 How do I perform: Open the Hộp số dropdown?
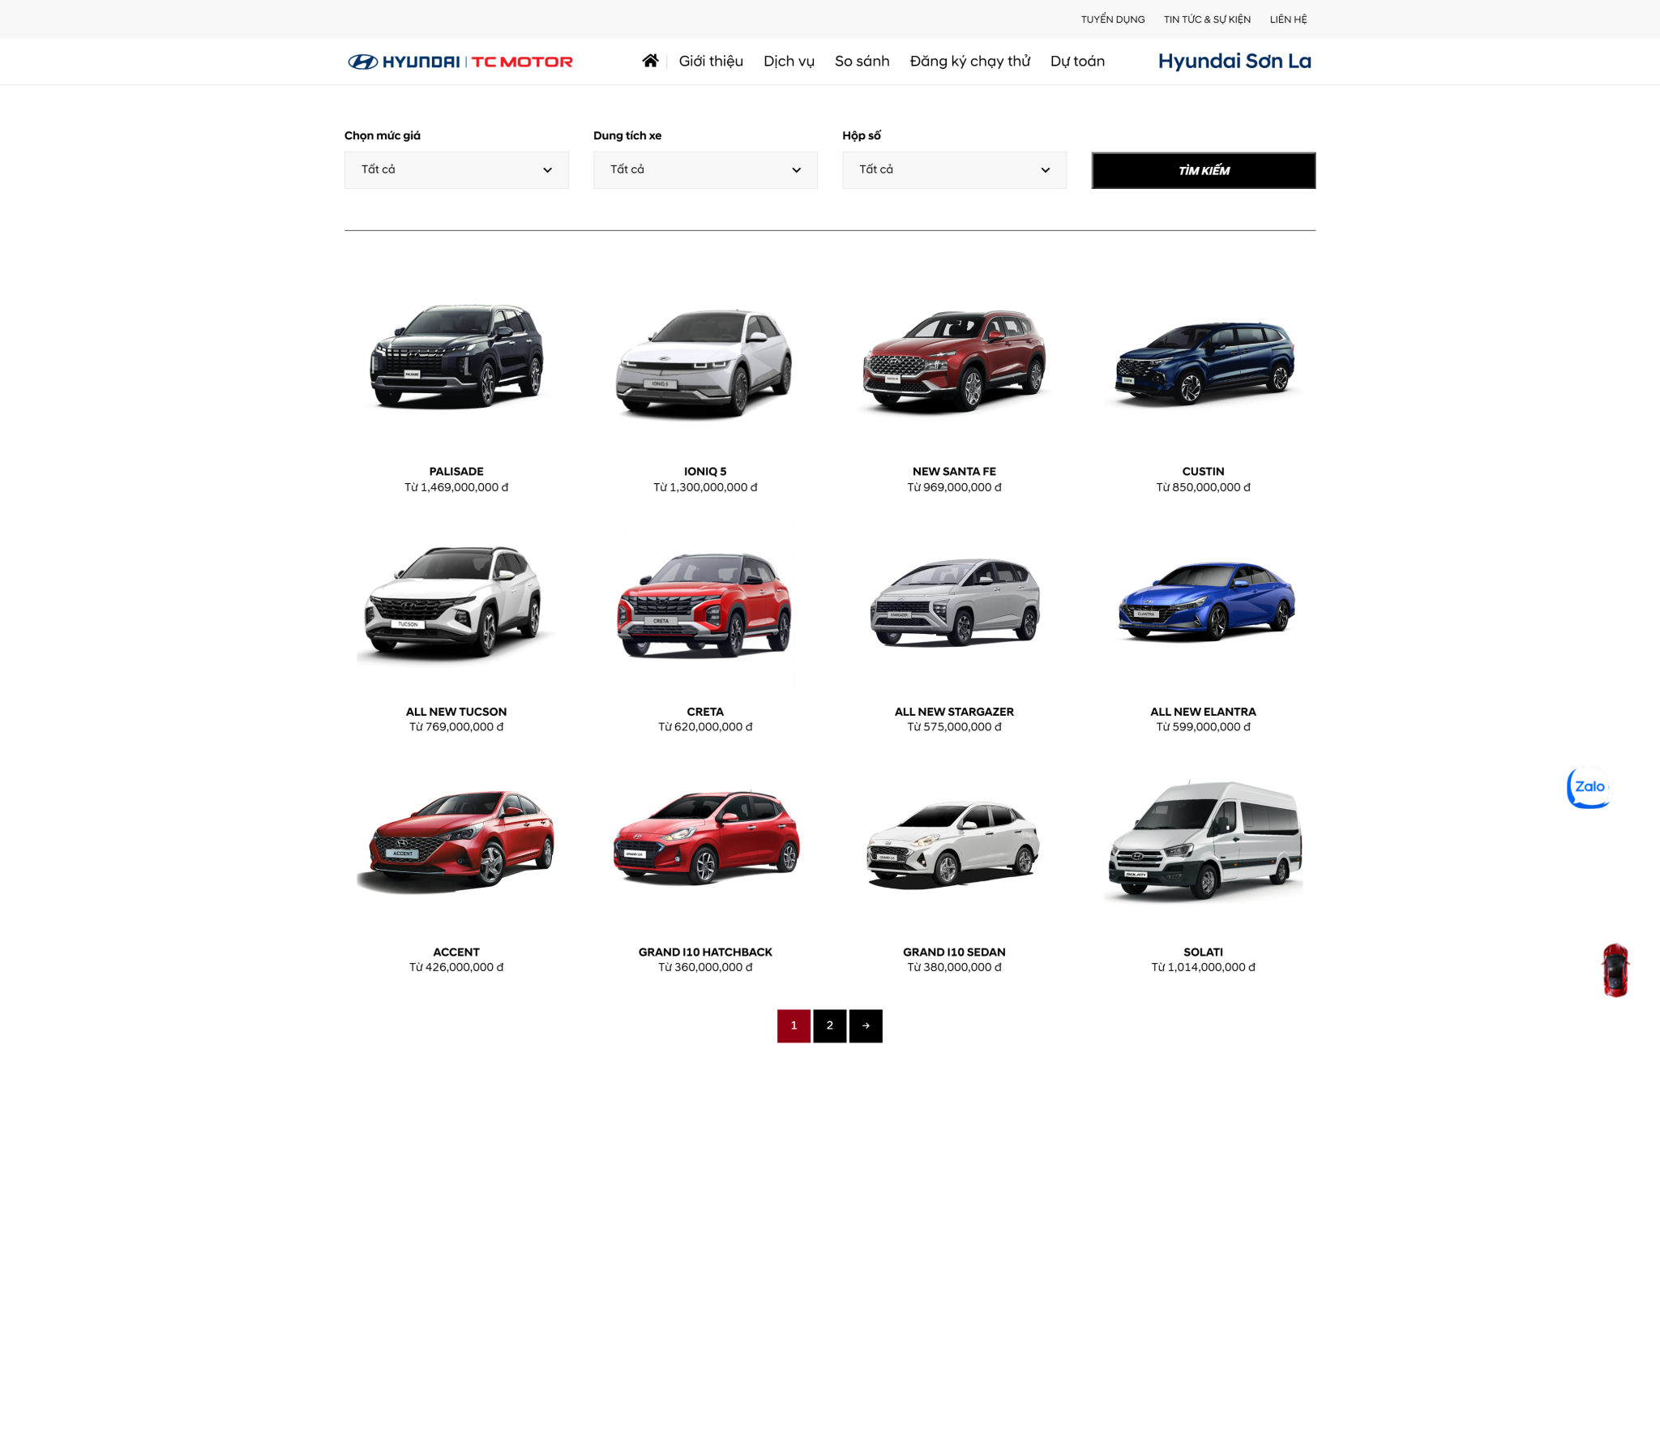pos(954,169)
